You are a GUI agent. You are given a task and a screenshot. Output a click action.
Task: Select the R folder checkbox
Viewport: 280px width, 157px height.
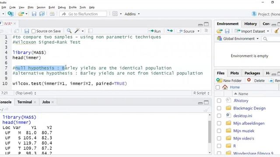(219, 146)
